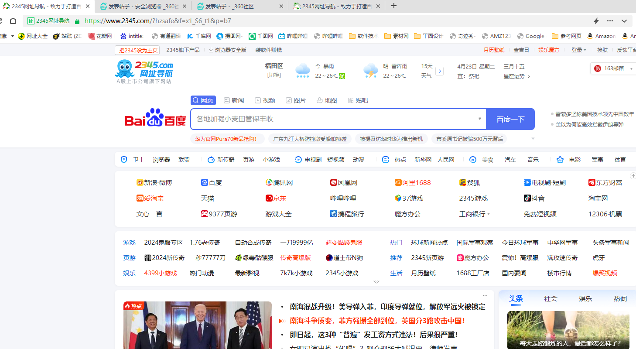Open the 摄图网 bookmark
The width and height of the screenshot is (636, 349).
click(229, 36)
